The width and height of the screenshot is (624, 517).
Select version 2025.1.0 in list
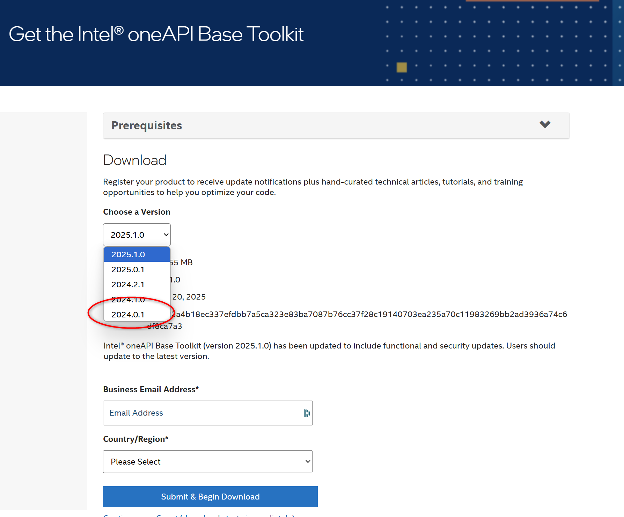tap(137, 254)
